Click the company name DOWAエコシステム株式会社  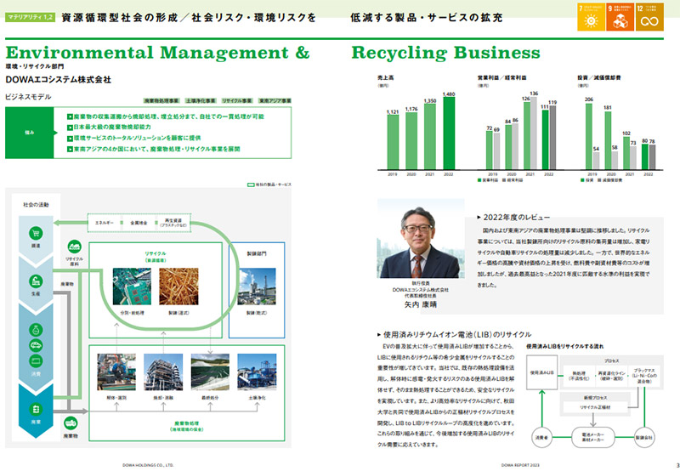pos(59,79)
